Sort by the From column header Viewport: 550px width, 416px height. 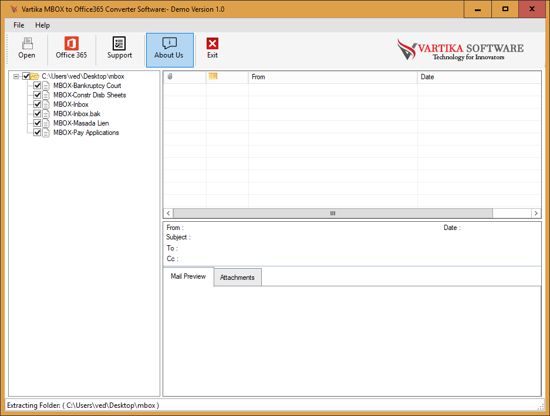coord(333,77)
